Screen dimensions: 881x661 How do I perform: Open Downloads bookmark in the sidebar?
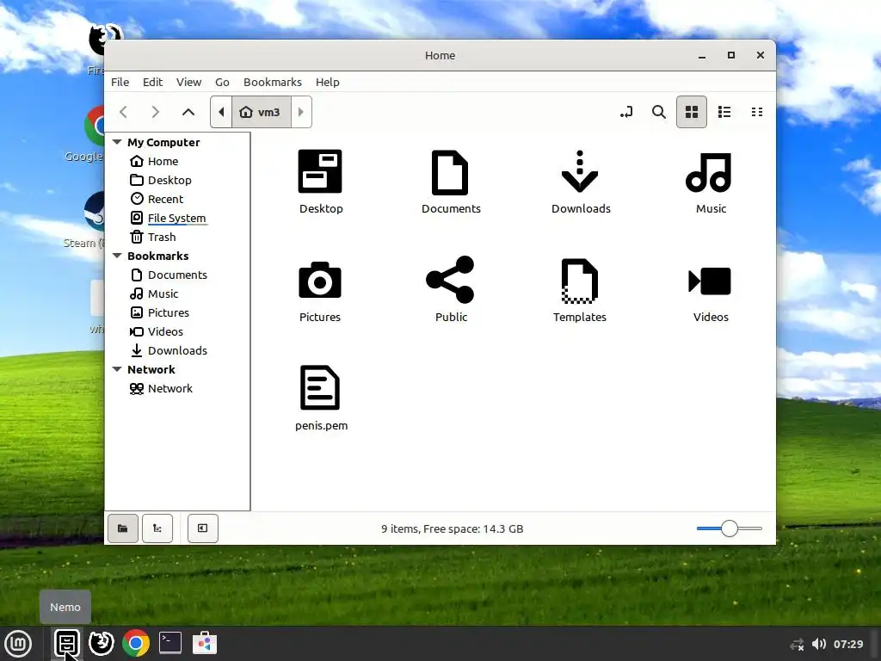click(x=177, y=351)
